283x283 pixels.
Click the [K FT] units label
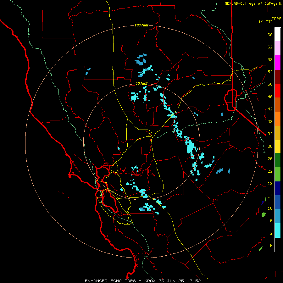point(266,22)
